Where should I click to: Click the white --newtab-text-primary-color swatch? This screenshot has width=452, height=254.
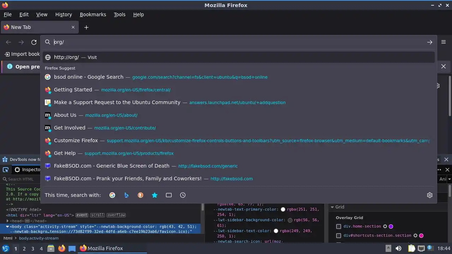pos(283,210)
